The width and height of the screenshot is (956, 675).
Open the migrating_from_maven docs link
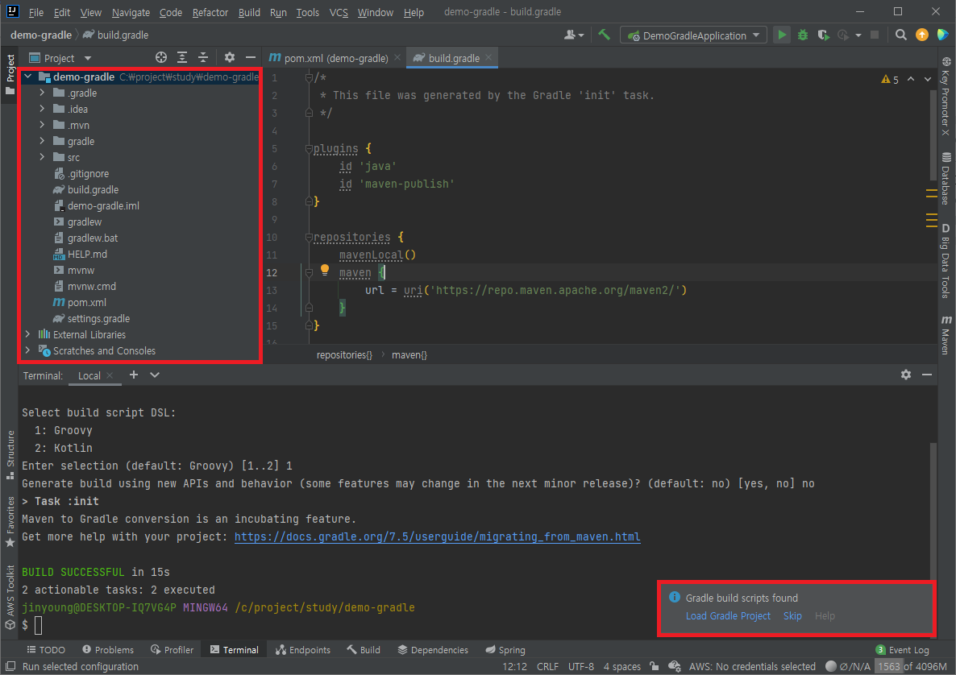click(437, 536)
